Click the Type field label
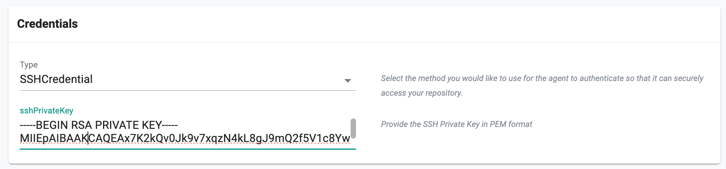The image size is (726, 169). 29,64
